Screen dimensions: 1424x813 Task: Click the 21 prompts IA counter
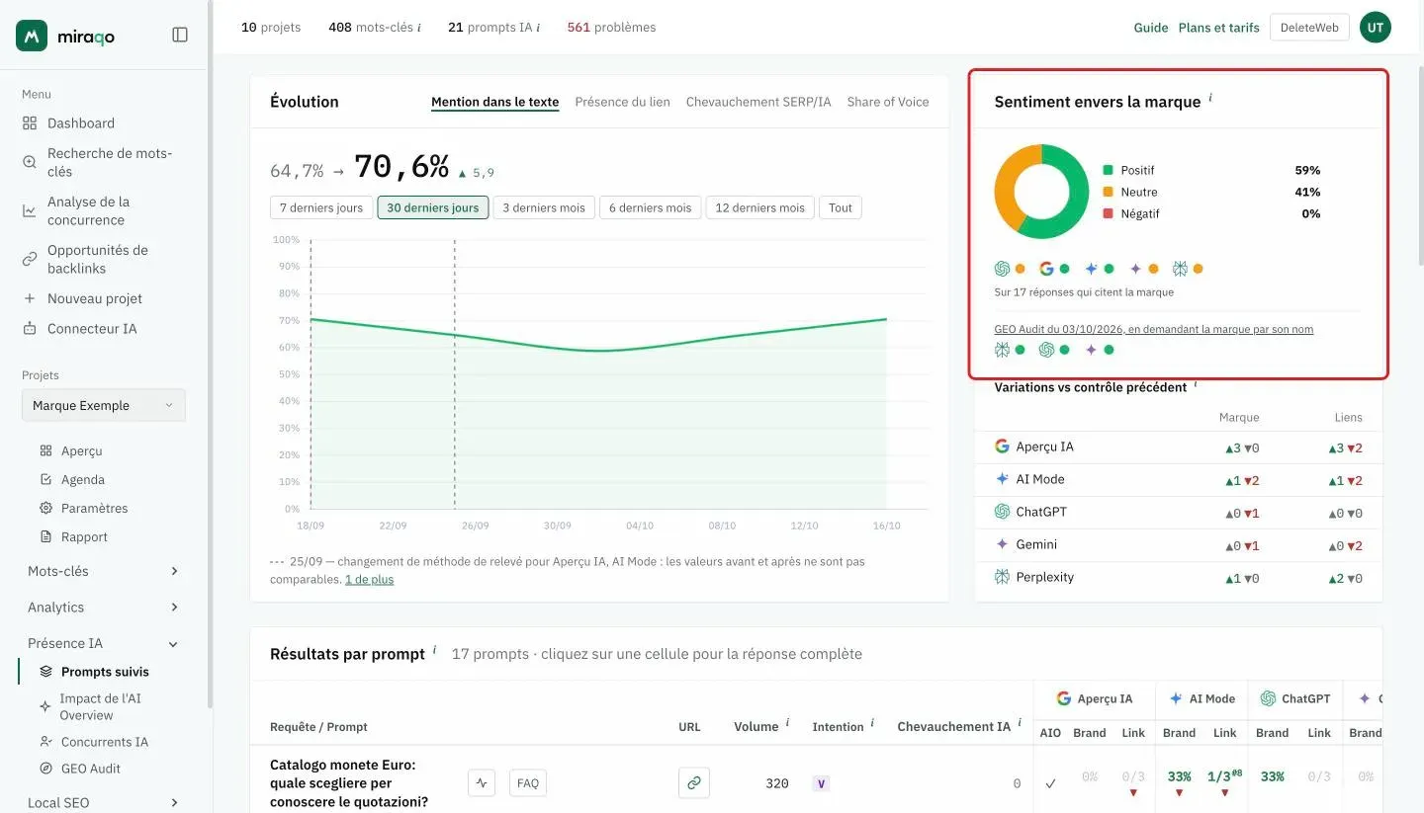tap(493, 27)
